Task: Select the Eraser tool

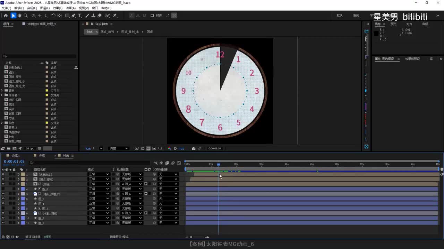Action: tap(100, 16)
